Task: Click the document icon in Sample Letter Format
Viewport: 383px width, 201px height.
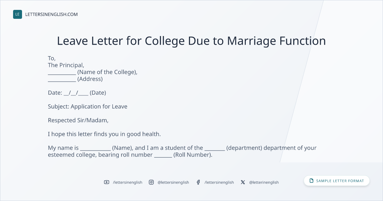Action: pyautogui.click(x=312, y=181)
